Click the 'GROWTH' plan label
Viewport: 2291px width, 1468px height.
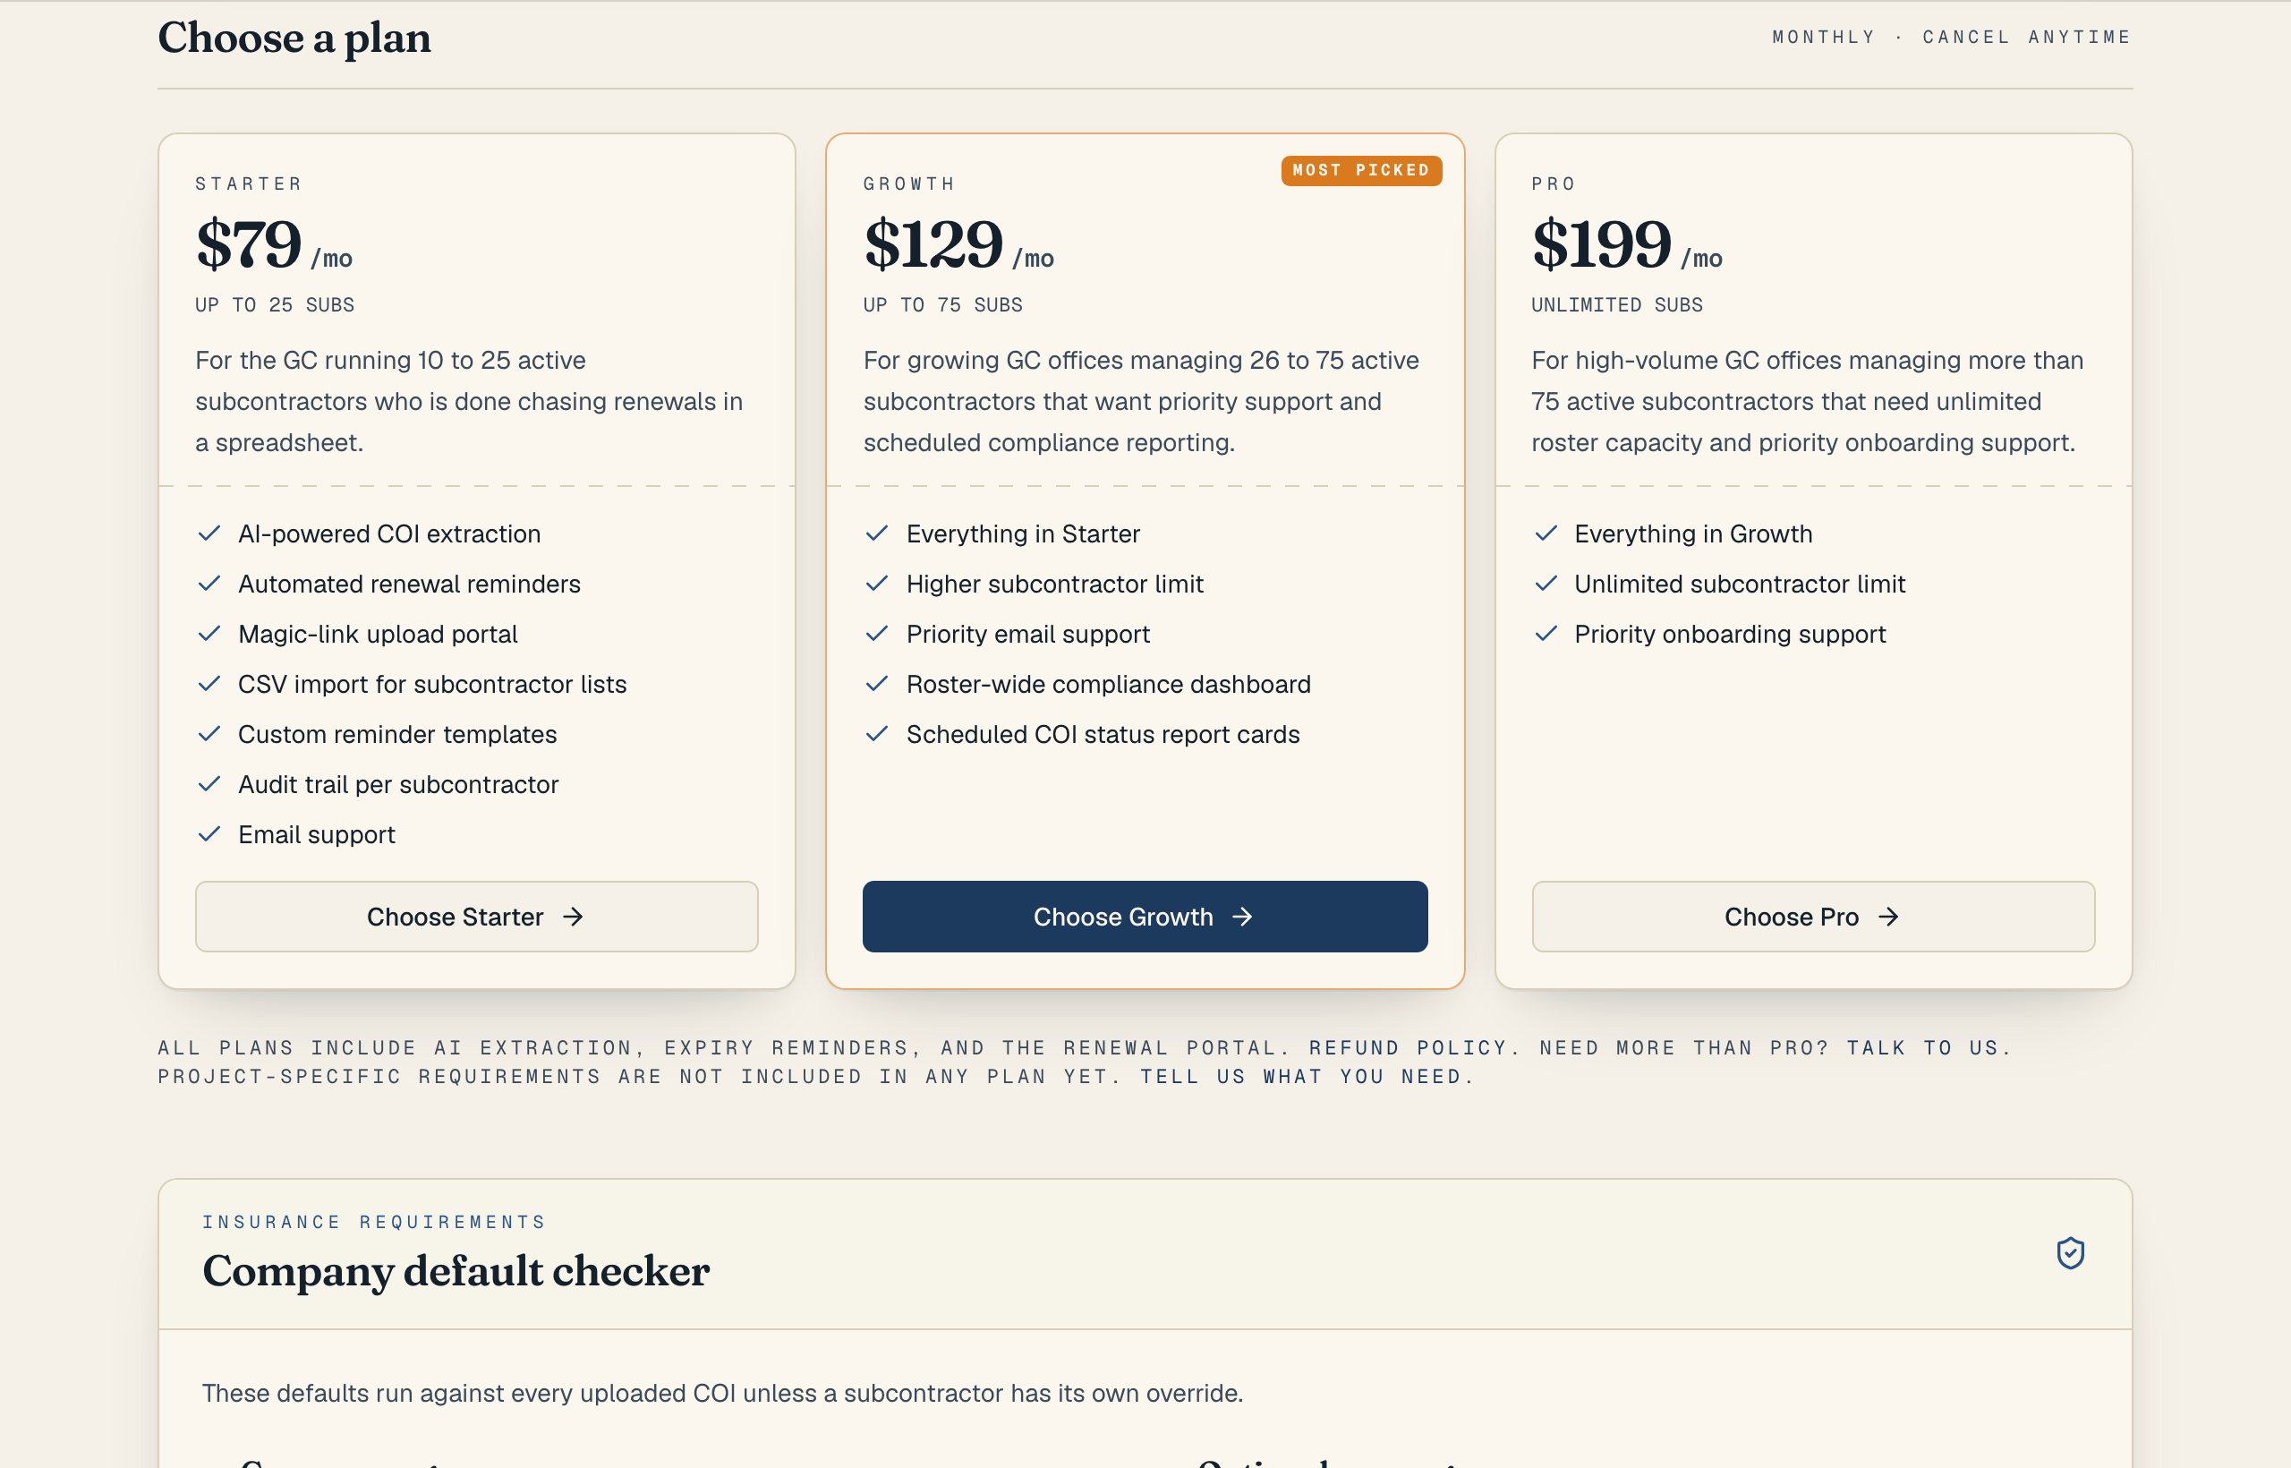click(x=909, y=184)
